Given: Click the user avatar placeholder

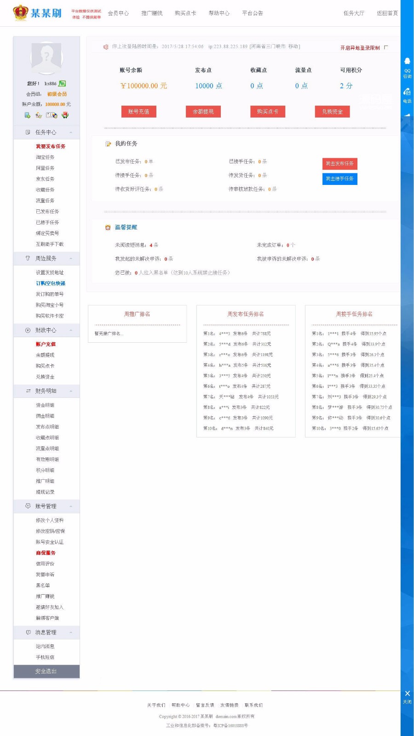Looking at the screenshot, I should pyautogui.click(x=46, y=58).
